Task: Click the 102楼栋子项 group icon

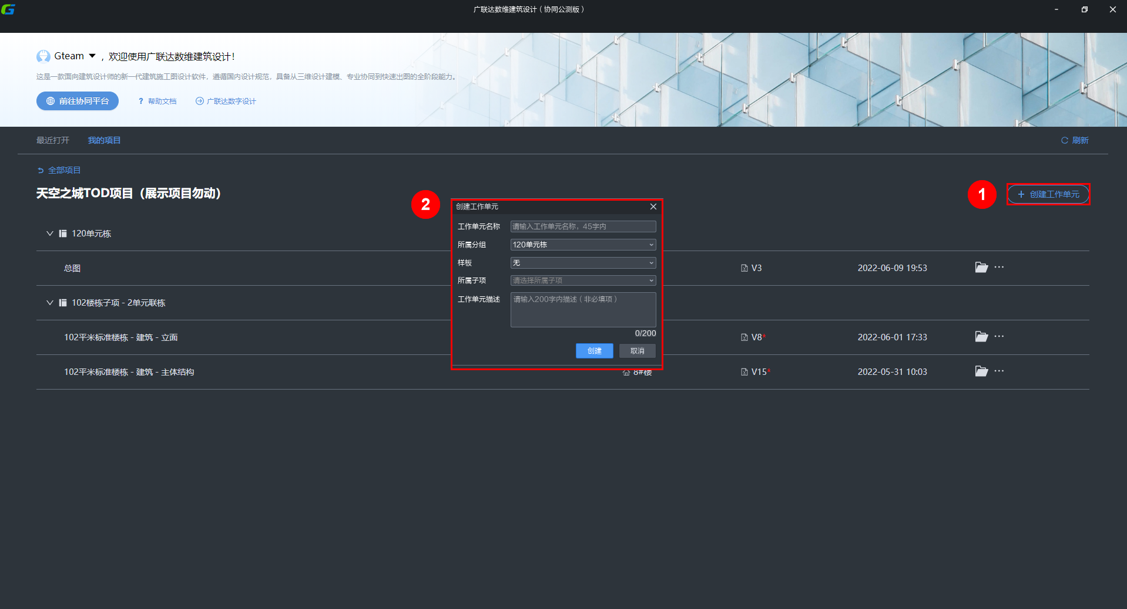Action: click(x=63, y=303)
